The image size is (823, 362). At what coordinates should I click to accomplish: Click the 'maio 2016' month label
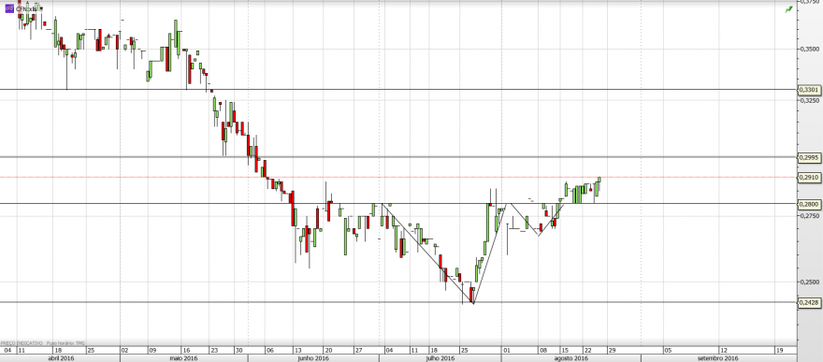[184, 358]
